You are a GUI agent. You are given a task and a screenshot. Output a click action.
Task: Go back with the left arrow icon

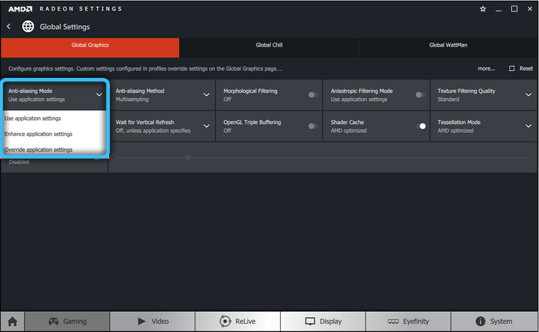click(x=9, y=26)
